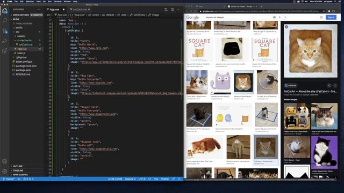Screen dimensions: 344x193
Task: Open .gitignore in the explorer
Action: point(21,57)
